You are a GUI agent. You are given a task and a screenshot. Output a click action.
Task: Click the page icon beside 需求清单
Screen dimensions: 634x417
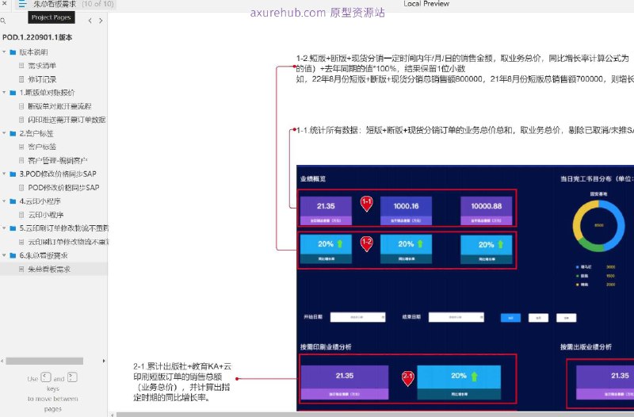coord(21,66)
